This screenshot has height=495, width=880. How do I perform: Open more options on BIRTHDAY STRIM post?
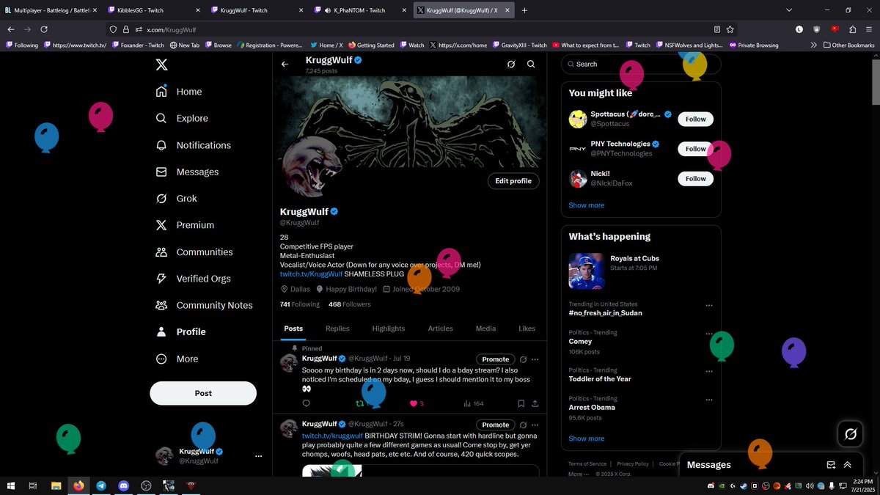[x=535, y=425]
